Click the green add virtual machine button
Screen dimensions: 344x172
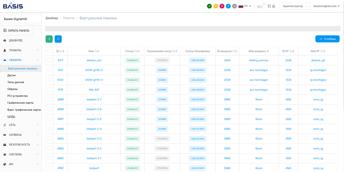point(49,39)
